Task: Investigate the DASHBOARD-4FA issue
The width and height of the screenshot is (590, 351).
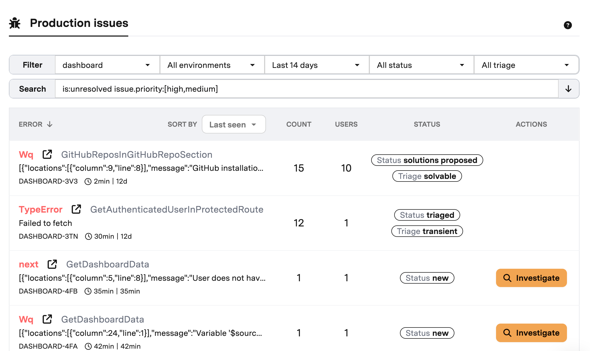Action: click(531, 333)
